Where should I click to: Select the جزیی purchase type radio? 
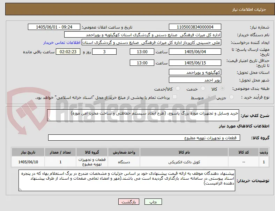tap(231, 97)
